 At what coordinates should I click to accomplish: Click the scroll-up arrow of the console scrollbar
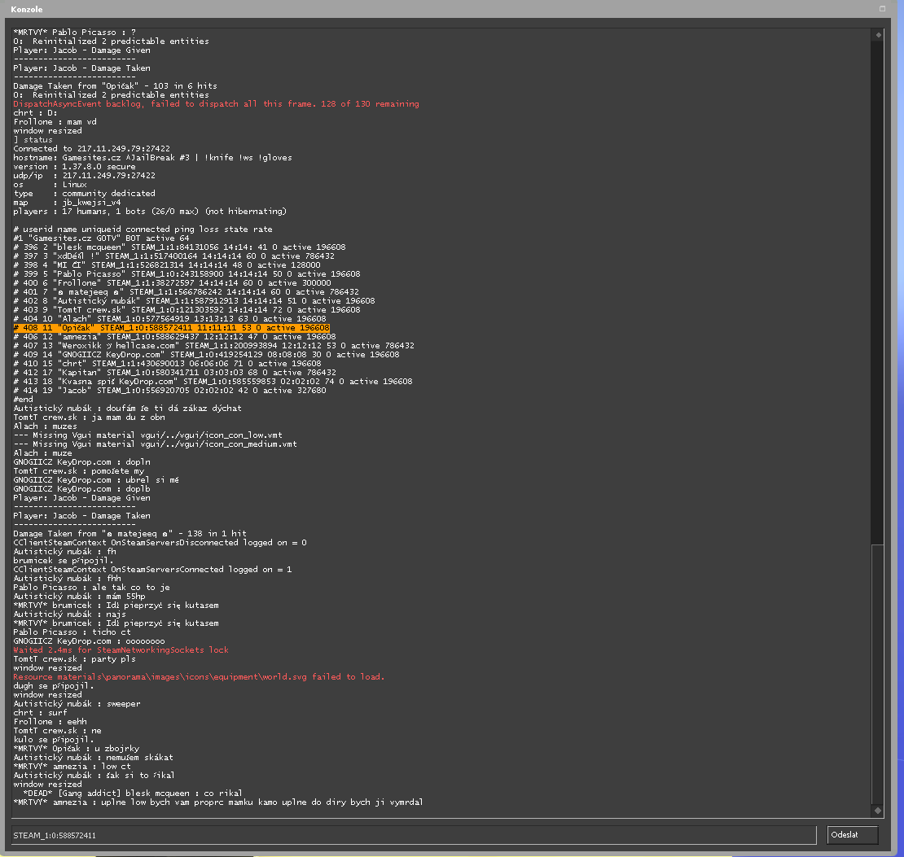pos(877,35)
